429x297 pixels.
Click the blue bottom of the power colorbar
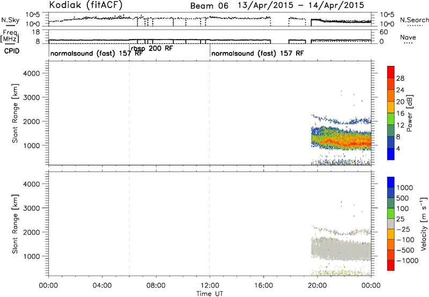tap(391, 154)
